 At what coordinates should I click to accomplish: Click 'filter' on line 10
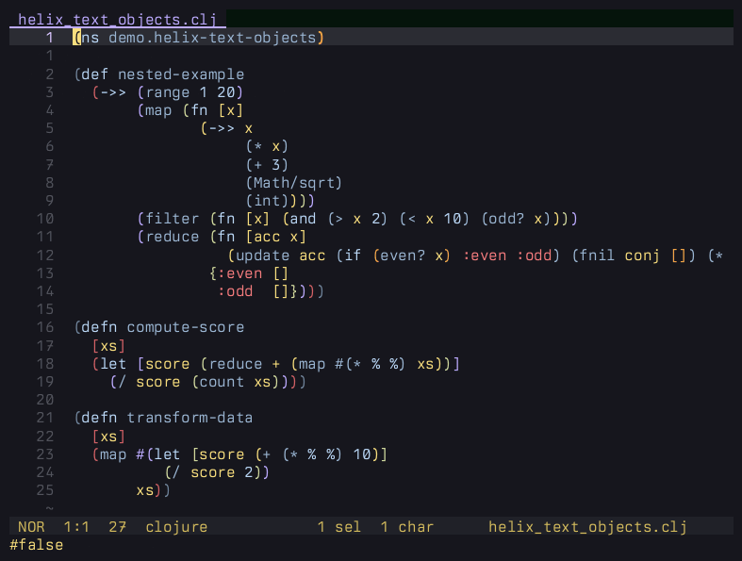172,219
